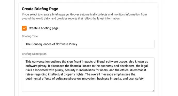The width and height of the screenshot is (178, 96).
Task: Focus the Briefing Title input field
Action: coord(88,44)
